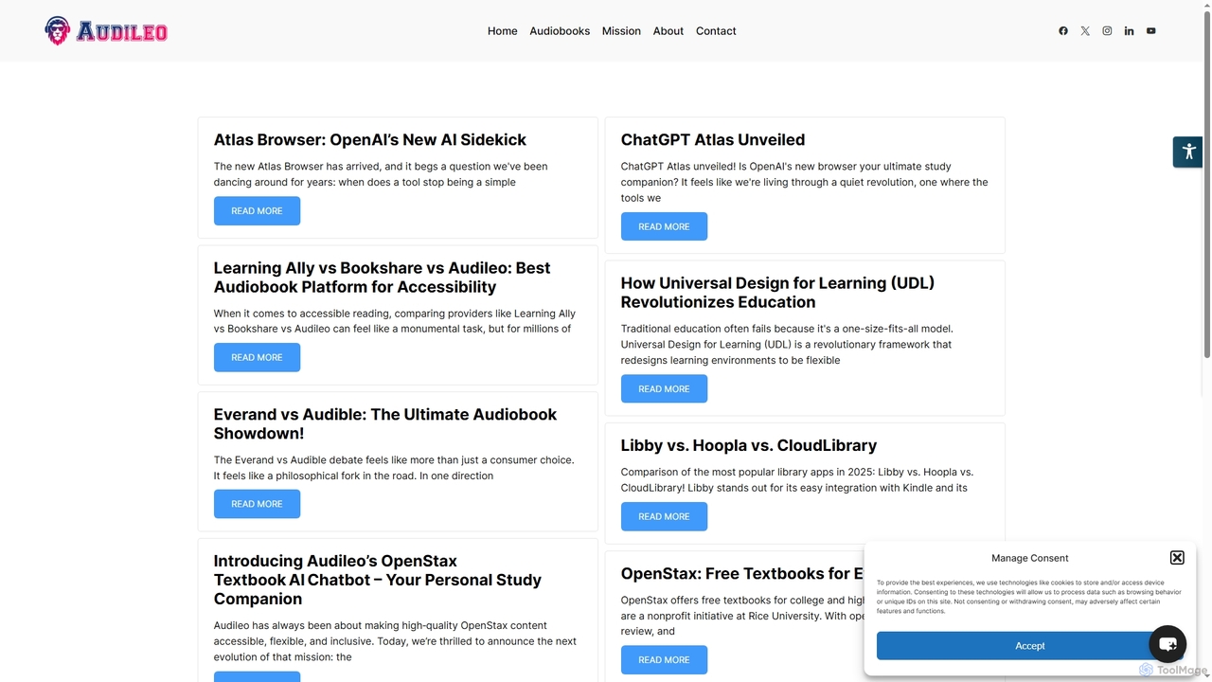Read more on Everand vs Audible
The image size is (1212, 682).
pyautogui.click(x=257, y=504)
